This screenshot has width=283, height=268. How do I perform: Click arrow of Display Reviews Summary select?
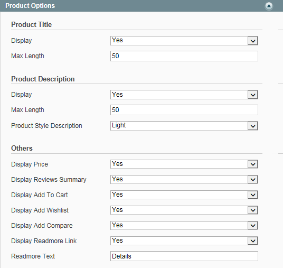tap(253, 179)
